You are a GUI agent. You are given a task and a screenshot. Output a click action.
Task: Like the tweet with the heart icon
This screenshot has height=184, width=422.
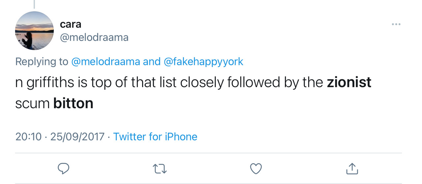[256, 169]
